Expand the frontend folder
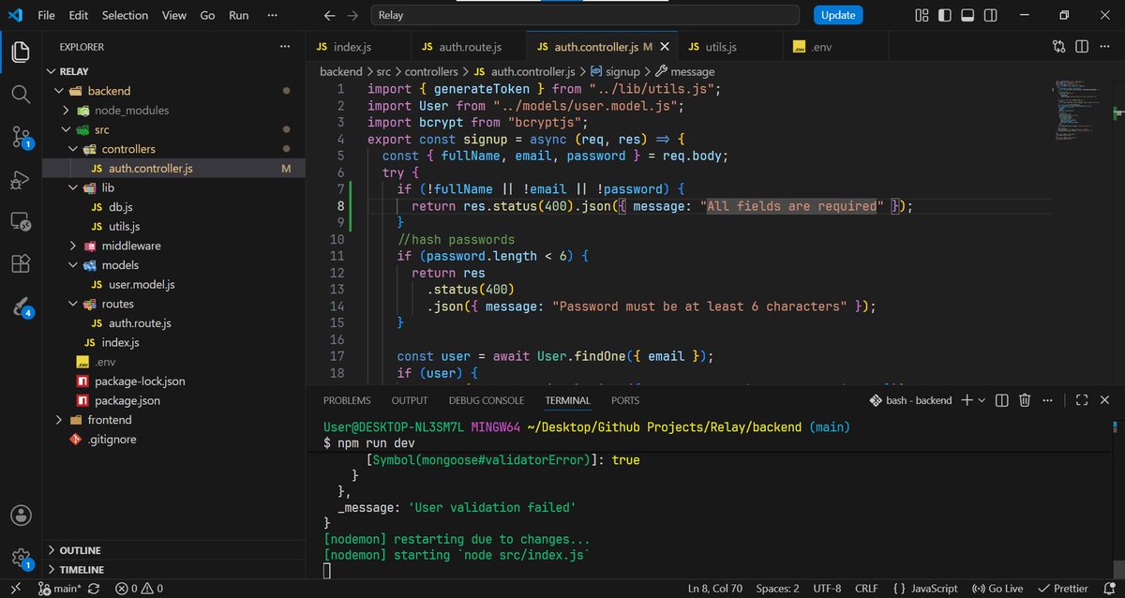This screenshot has height=598, width=1125. coord(58,420)
